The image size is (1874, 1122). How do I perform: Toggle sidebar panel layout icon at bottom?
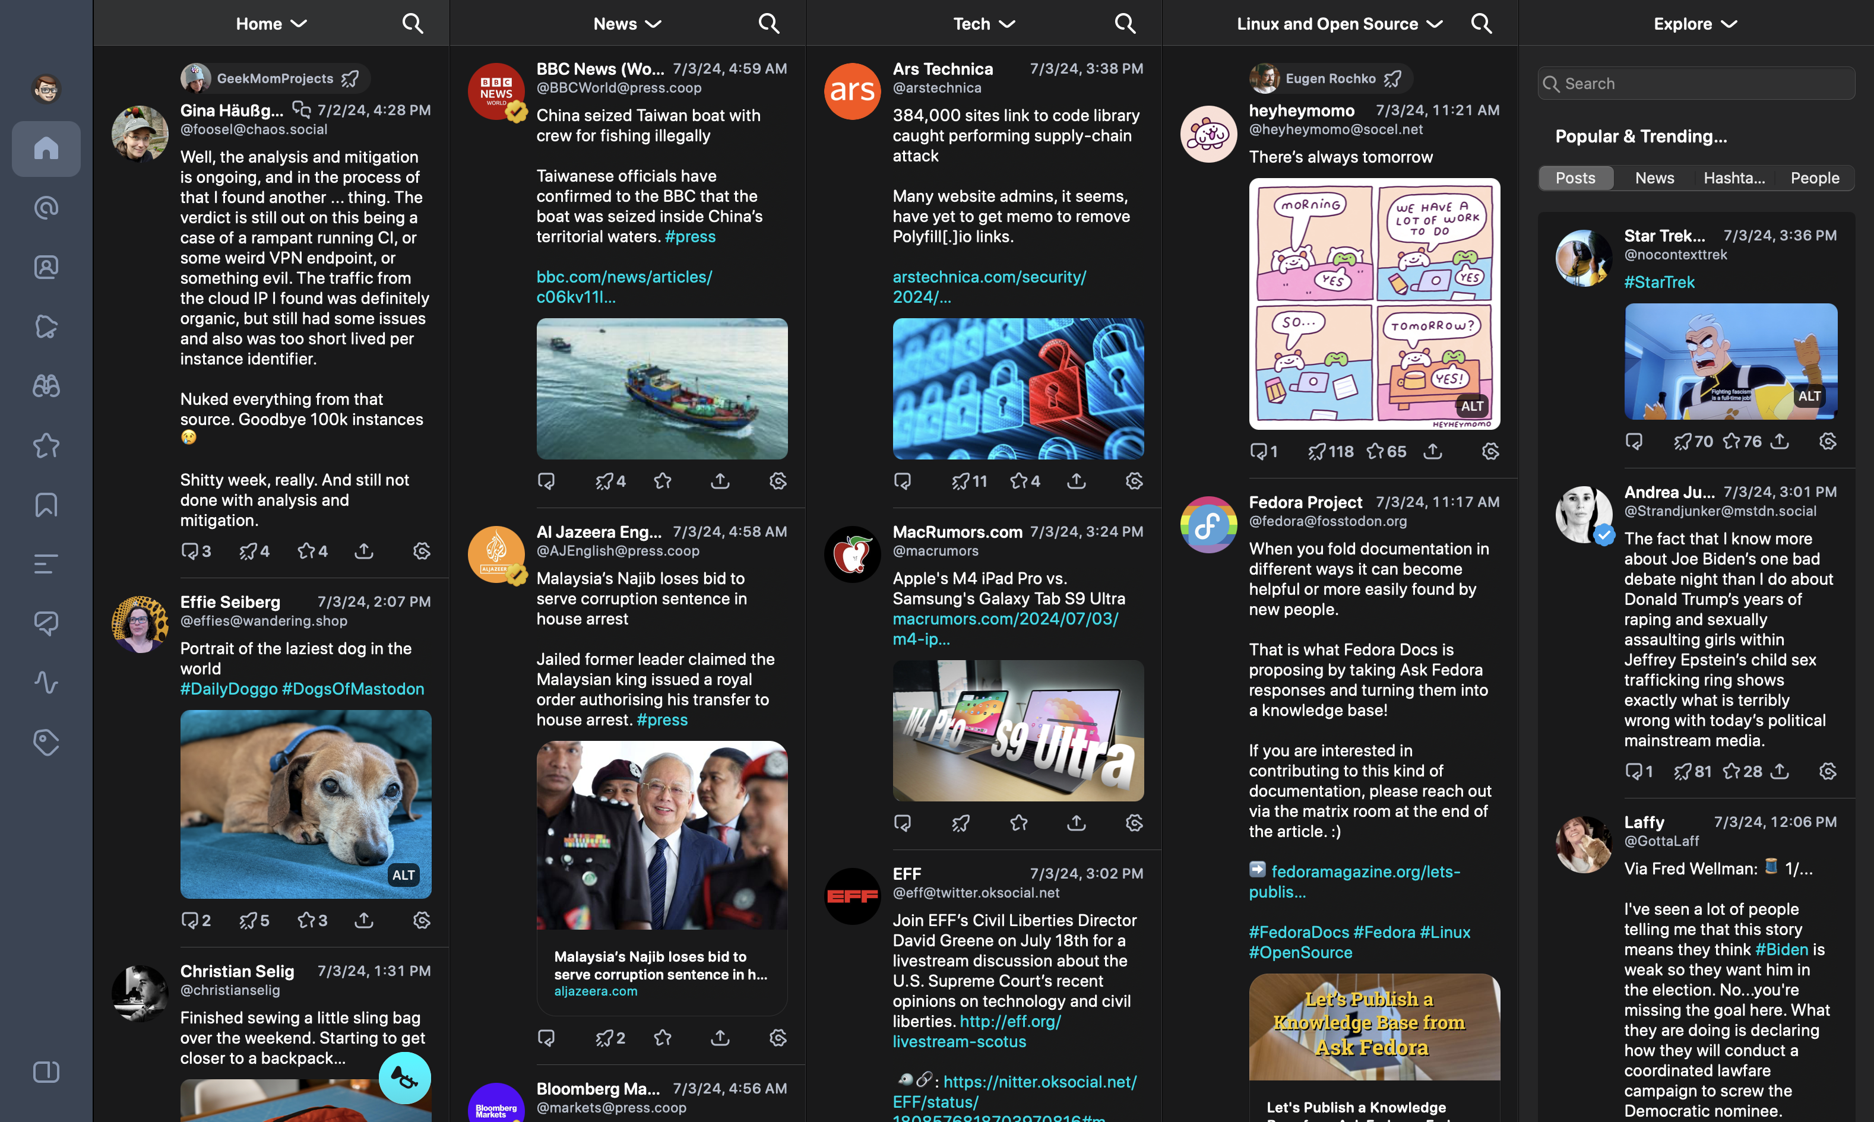point(46,1072)
